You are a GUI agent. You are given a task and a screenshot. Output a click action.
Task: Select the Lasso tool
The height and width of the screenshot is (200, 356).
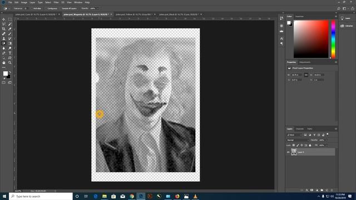(x=4, y=24)
